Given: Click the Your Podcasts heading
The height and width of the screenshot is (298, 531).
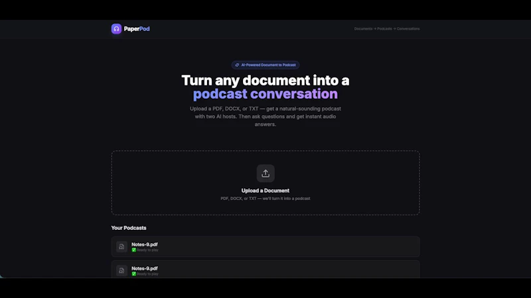Looking at the screenshot, I should [x=129, y=228].
